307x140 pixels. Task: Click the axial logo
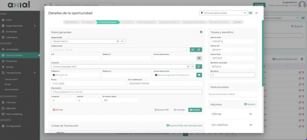tap(19, 5)
